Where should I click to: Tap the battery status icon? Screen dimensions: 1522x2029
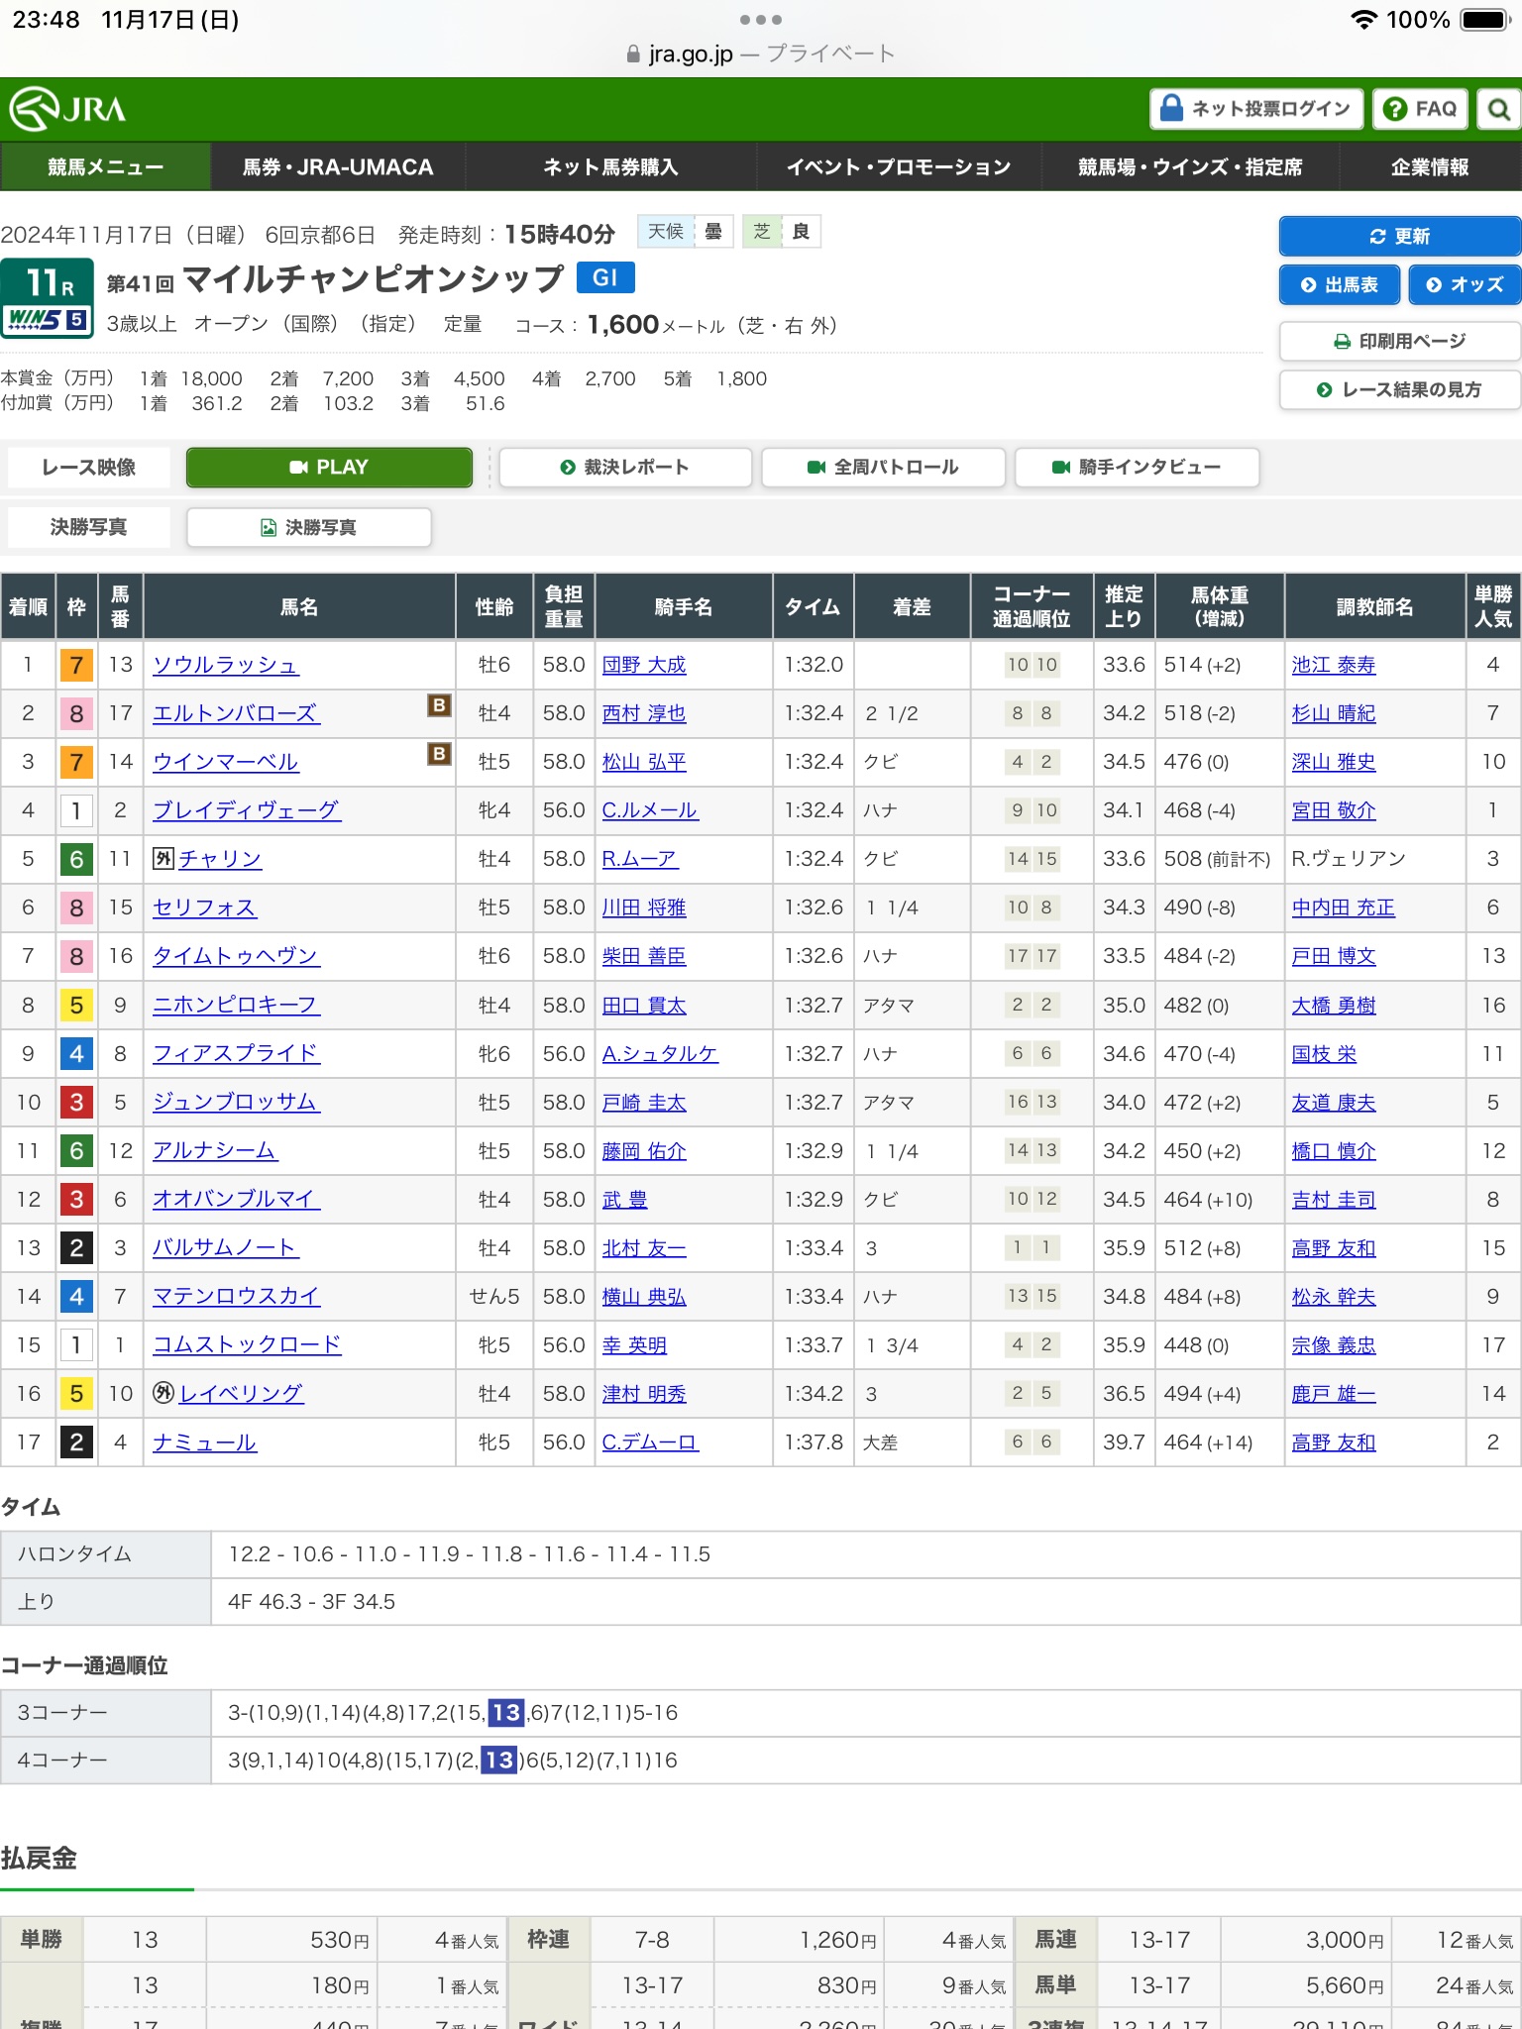[1485, 20]
